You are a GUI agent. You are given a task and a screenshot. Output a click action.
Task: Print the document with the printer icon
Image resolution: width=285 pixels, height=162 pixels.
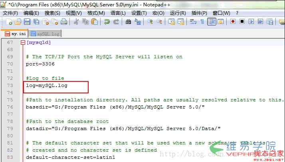[64, 22]
